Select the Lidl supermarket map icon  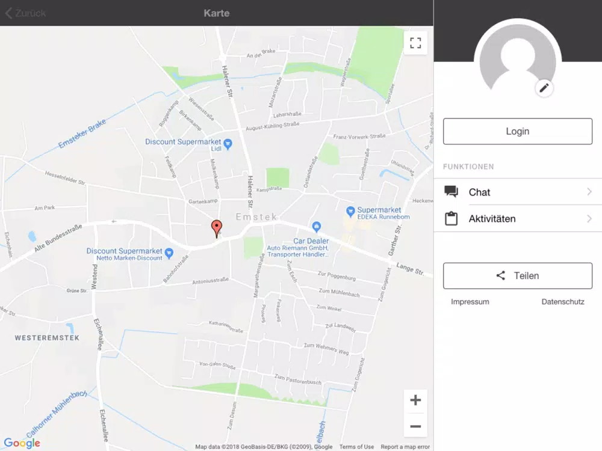click(x=228, y=144)
